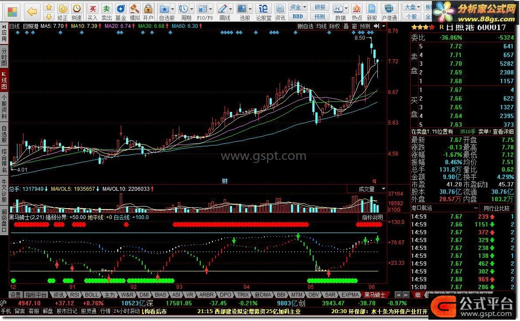The width and height of the screenshot is (520, 321).
Task: Click the 卖出 sell icon
Action: coord(106,12)
